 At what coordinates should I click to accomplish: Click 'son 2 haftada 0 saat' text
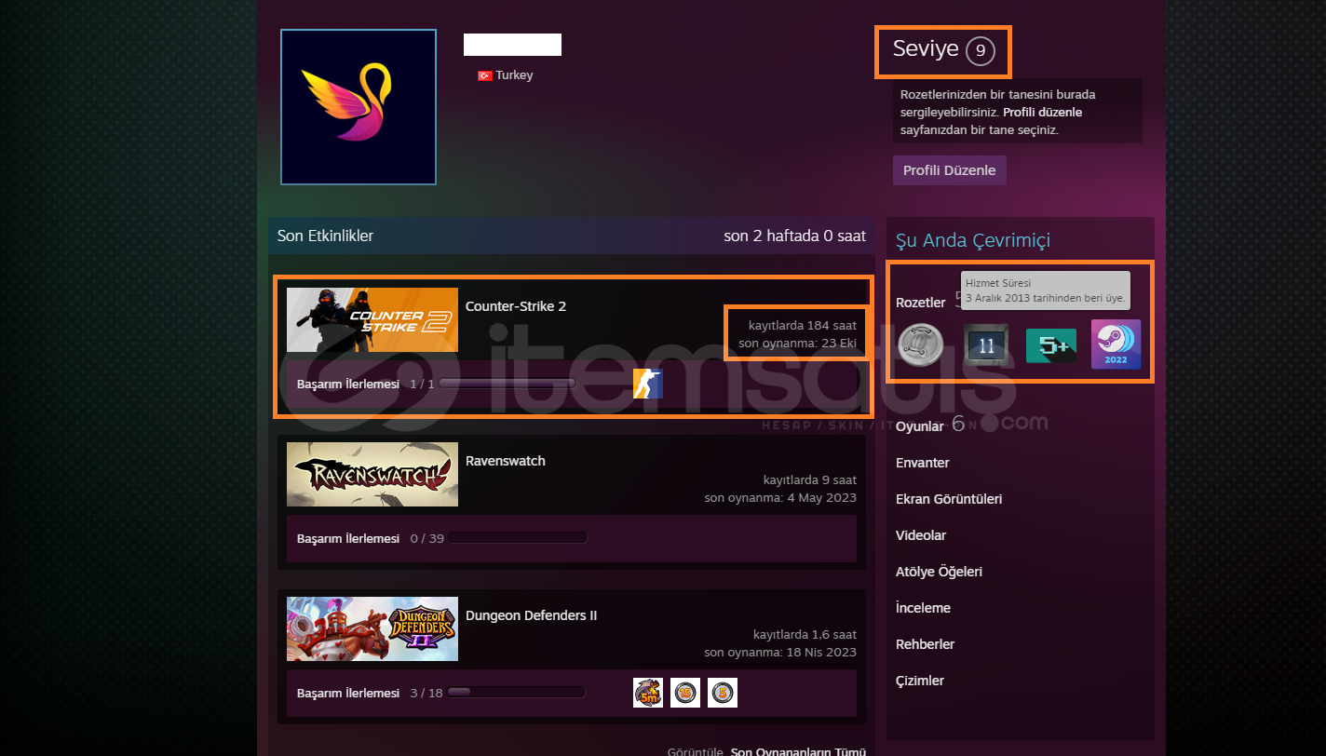pyautogui.click(x=794, y=236)
